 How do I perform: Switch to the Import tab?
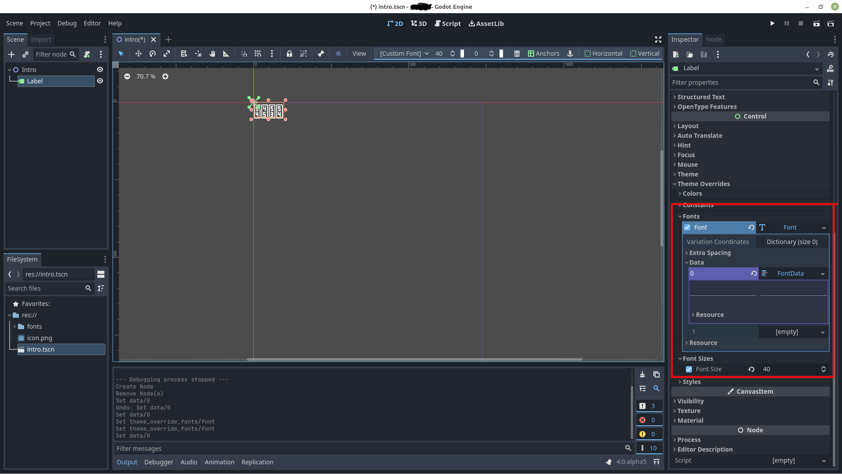pos(41,39)
